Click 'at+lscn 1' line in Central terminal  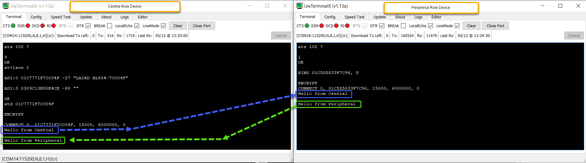point(17,68)
